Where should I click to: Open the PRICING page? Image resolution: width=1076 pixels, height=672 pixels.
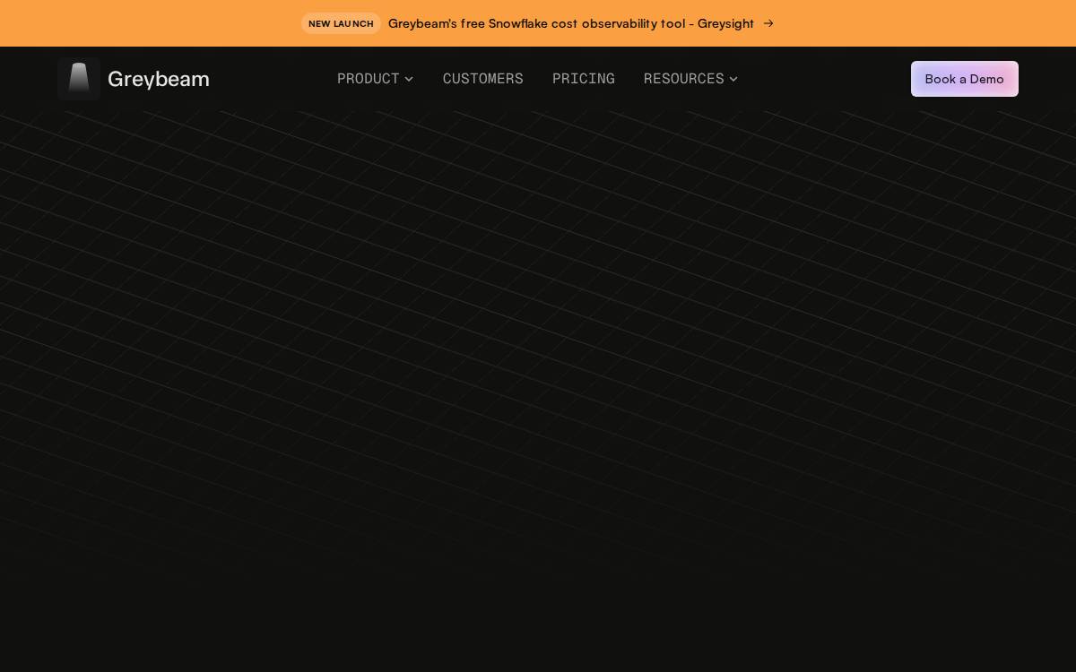click(584, 79)
